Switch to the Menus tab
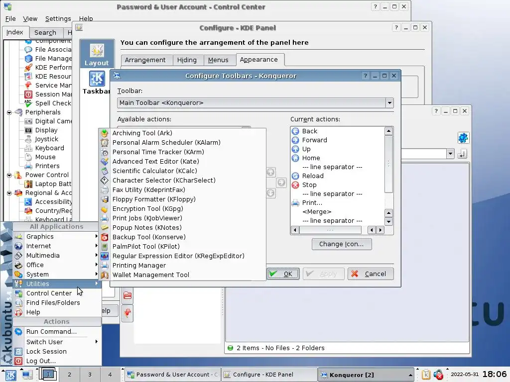The image size is (510, 382). tap(218, 60)
